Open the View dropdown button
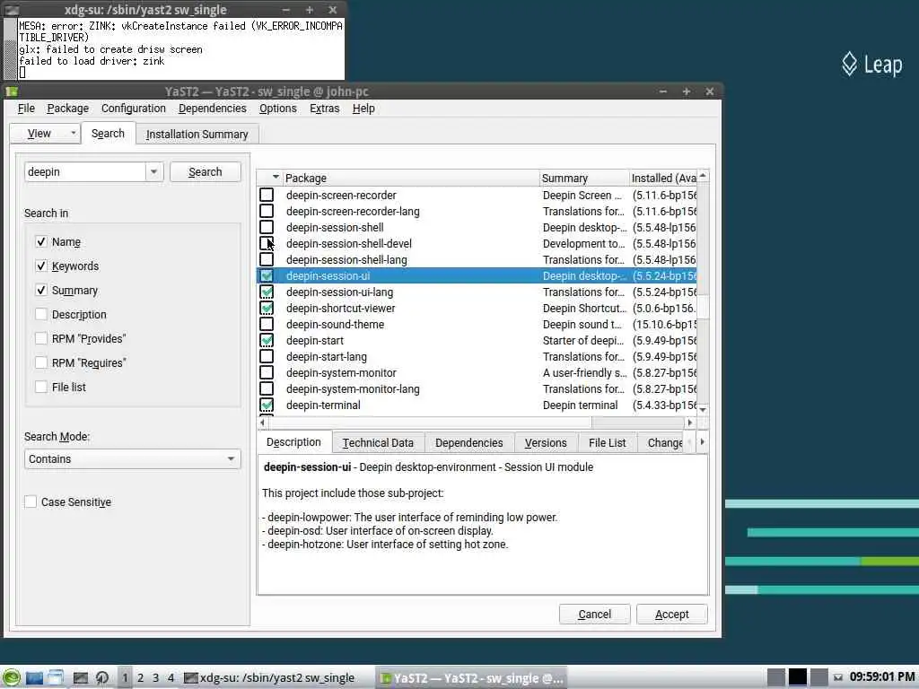 (x=45, y=134)
